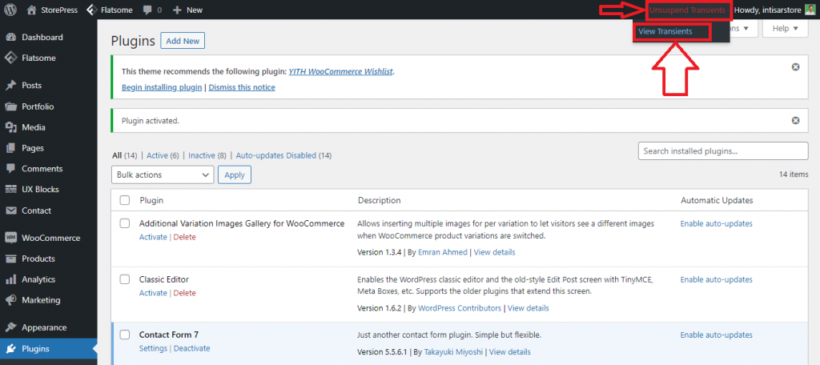Image resolution: width=820 pixels, height=365 pixels.
Task: Click the Dashboard gauge icon in sidebar
Action: coord(10,37)
